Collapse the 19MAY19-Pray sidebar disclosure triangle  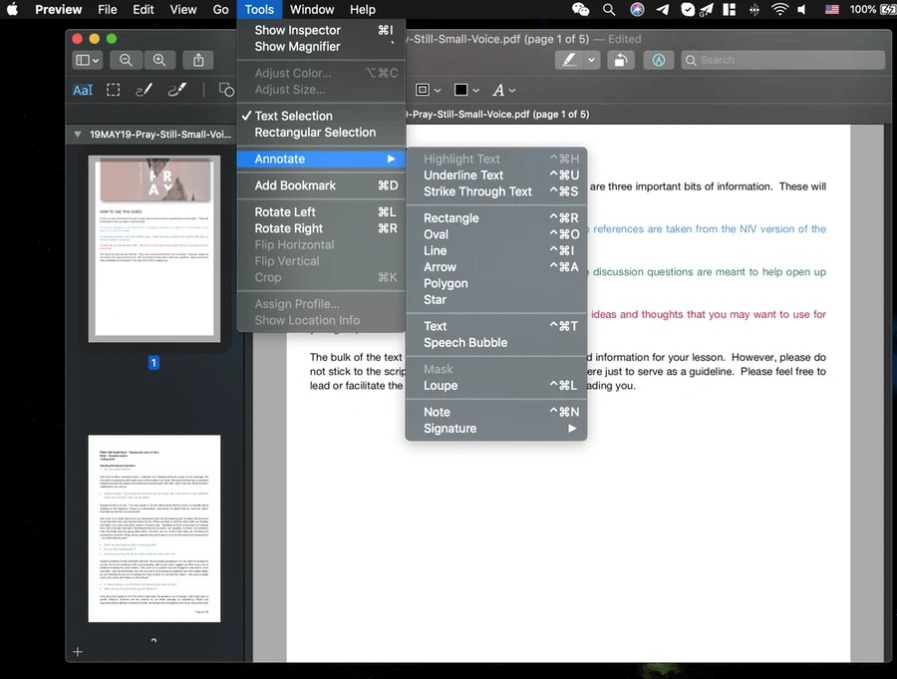click(78, 134)
